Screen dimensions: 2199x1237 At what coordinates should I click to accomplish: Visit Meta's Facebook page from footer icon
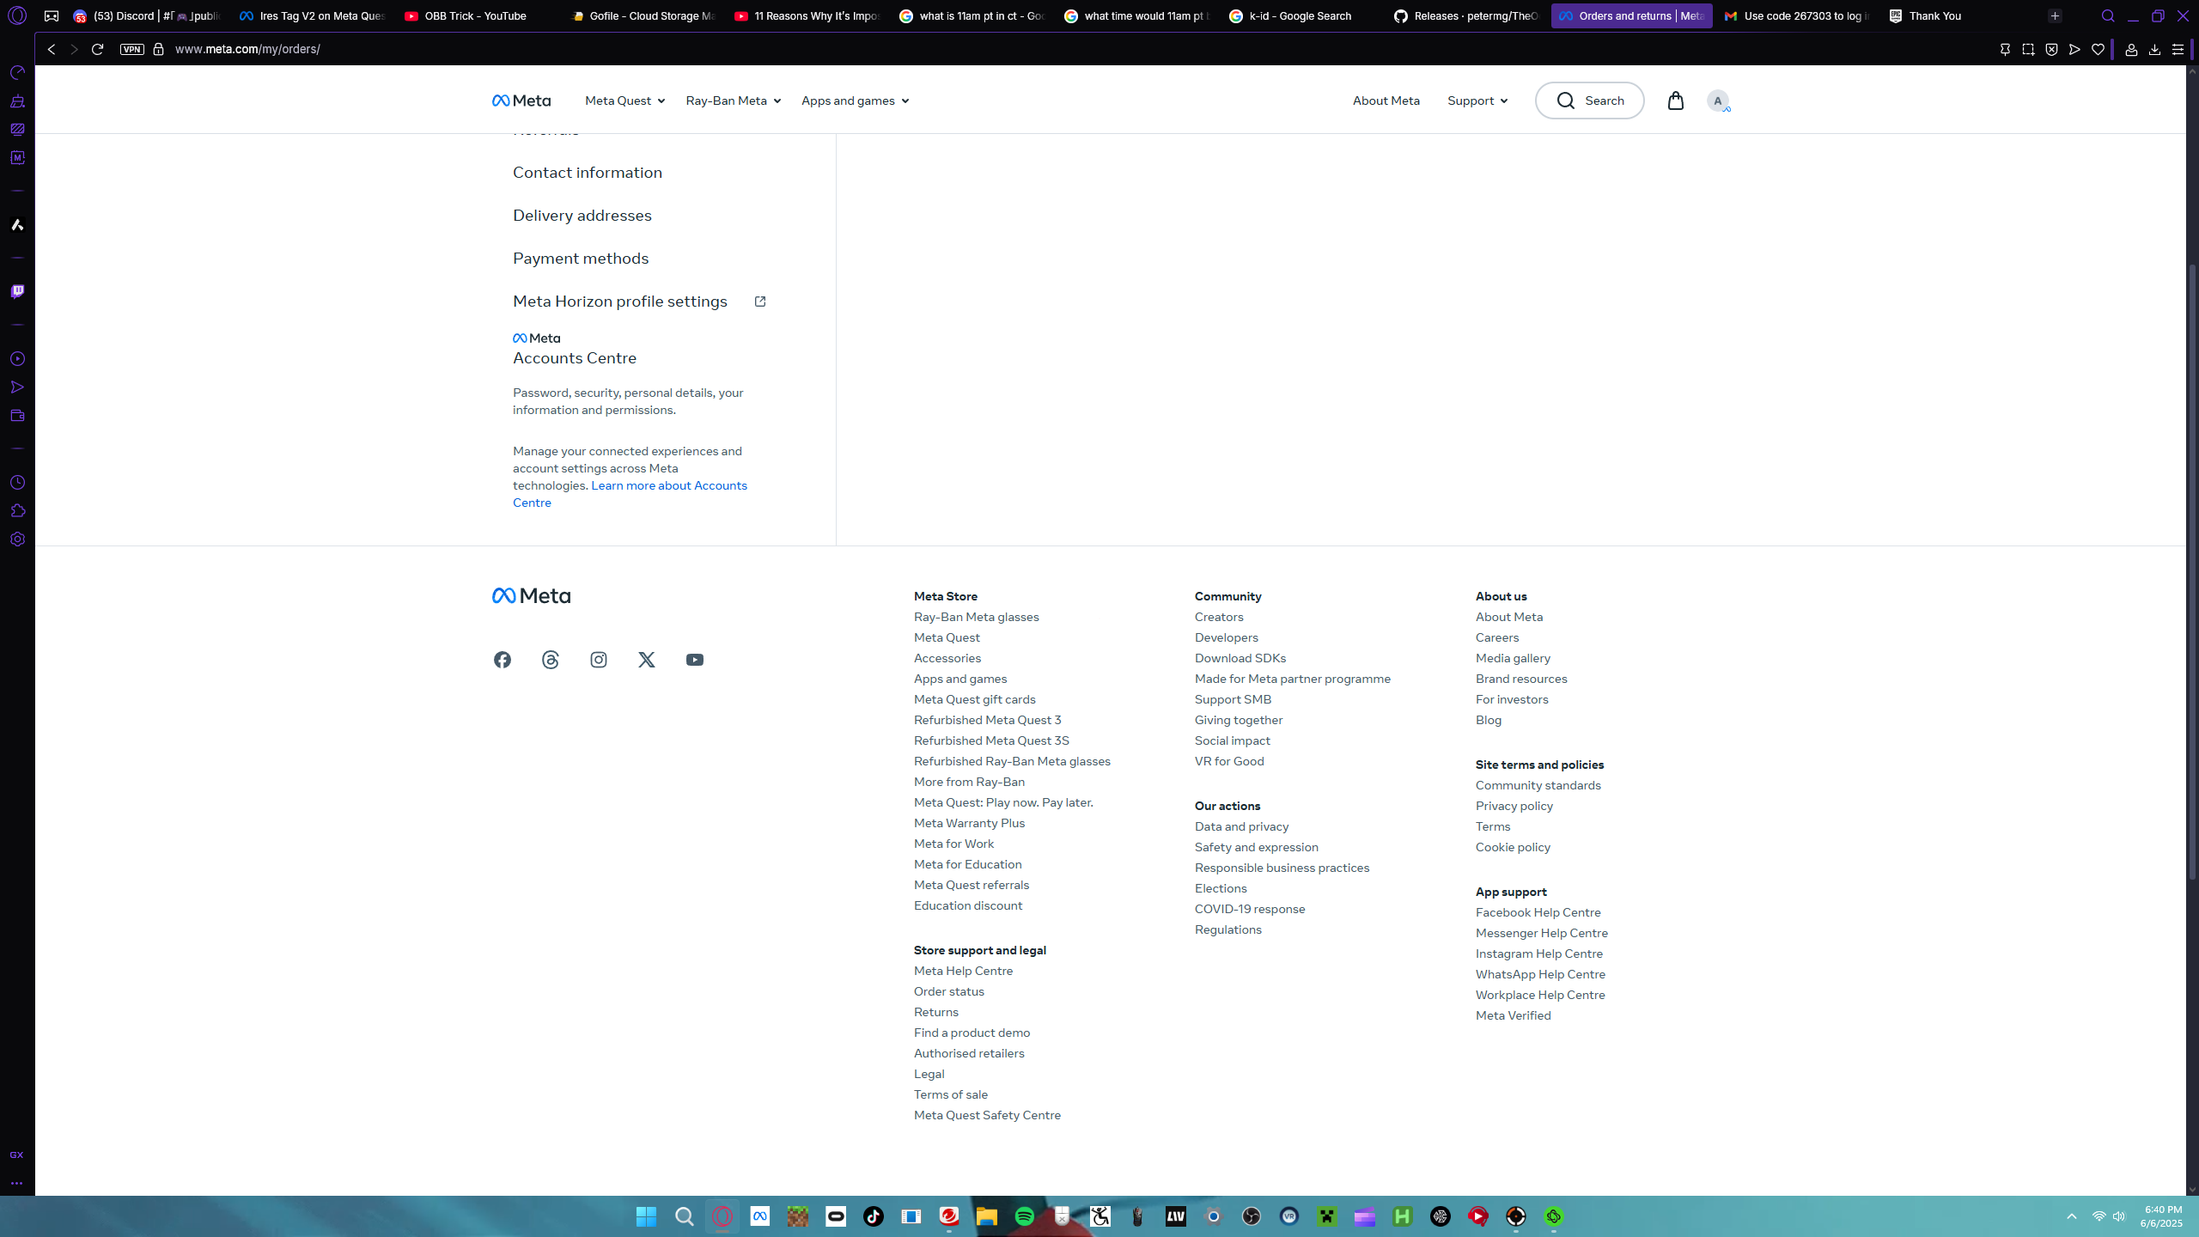coord(503,660)
